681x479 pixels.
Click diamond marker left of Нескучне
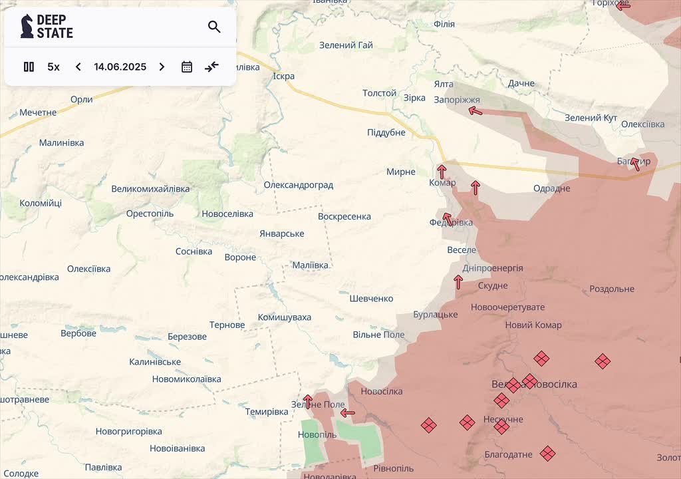pos(468,422)
